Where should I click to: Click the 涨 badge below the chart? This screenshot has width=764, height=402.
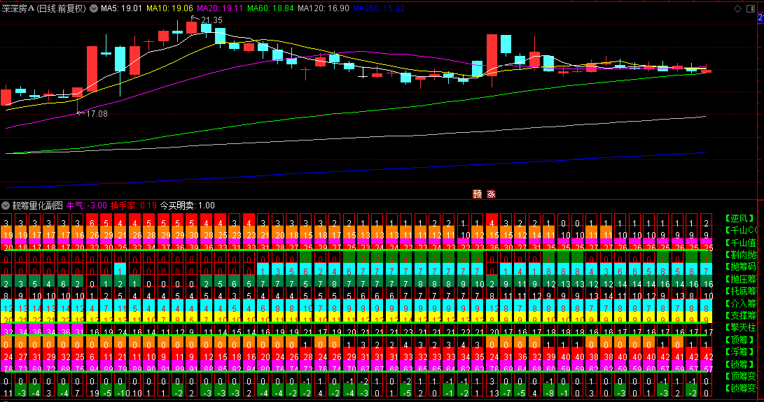point(491,194)
